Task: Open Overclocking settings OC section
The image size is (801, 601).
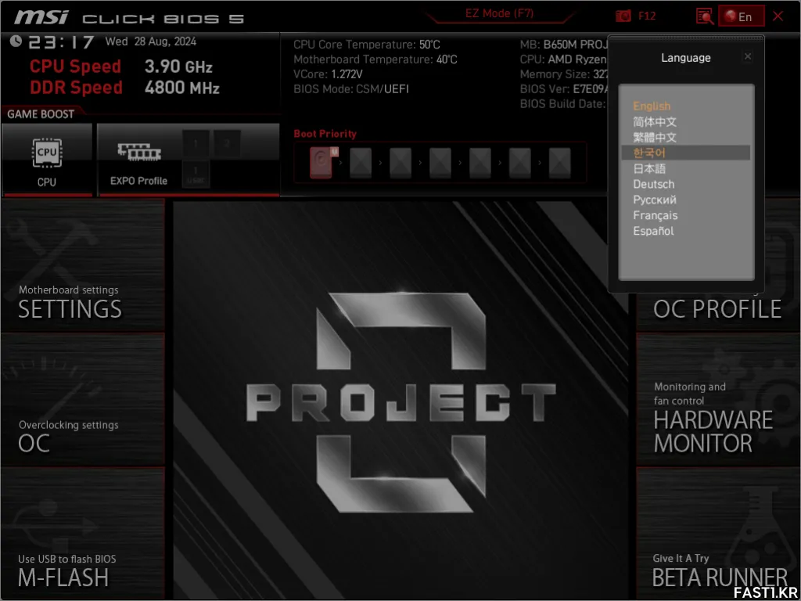Action: pos(83,400)
